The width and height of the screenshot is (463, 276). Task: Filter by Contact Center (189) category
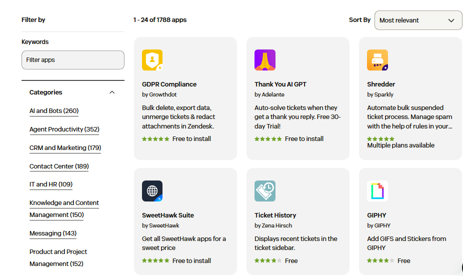(59, 166)
